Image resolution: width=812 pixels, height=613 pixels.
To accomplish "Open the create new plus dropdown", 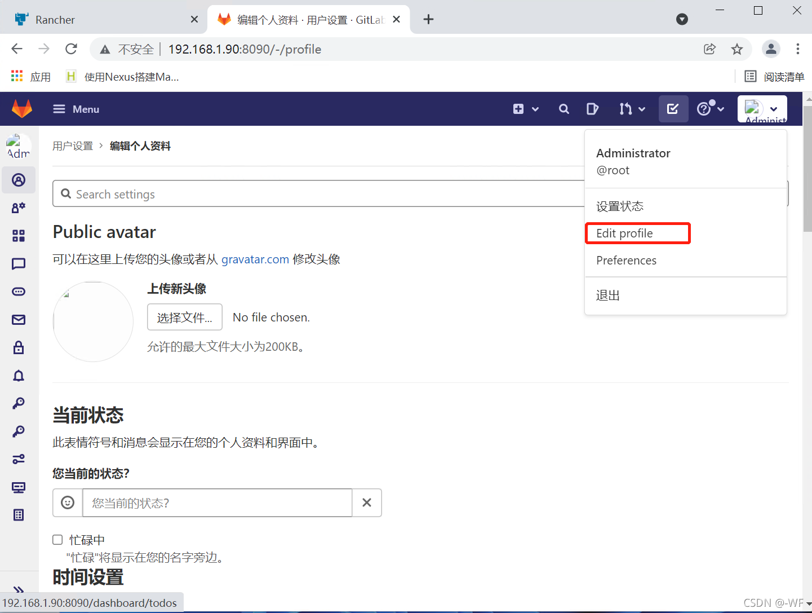I will pos(526,109).
